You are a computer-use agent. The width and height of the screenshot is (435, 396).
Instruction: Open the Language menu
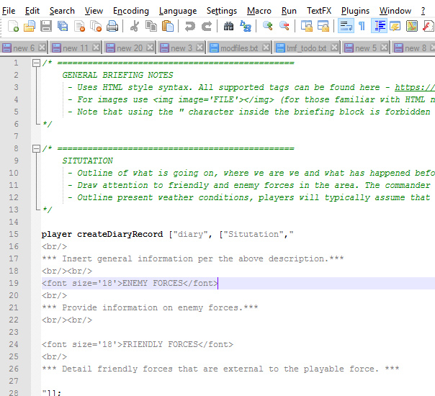tap(178, 11)
